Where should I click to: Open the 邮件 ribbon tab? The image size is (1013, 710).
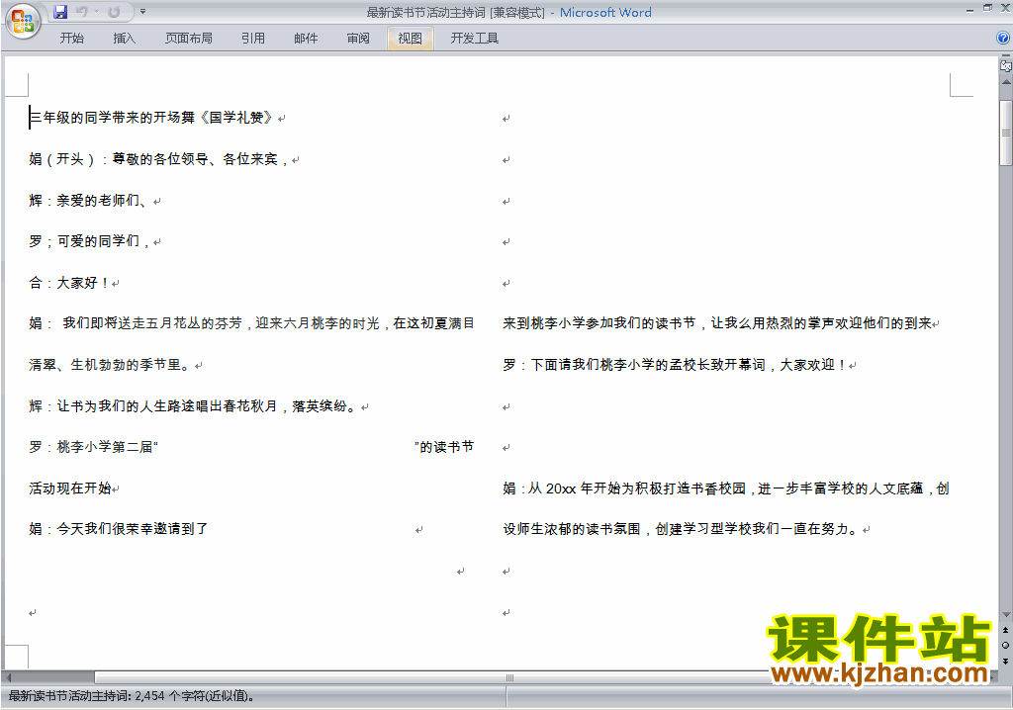pos(306,39)
